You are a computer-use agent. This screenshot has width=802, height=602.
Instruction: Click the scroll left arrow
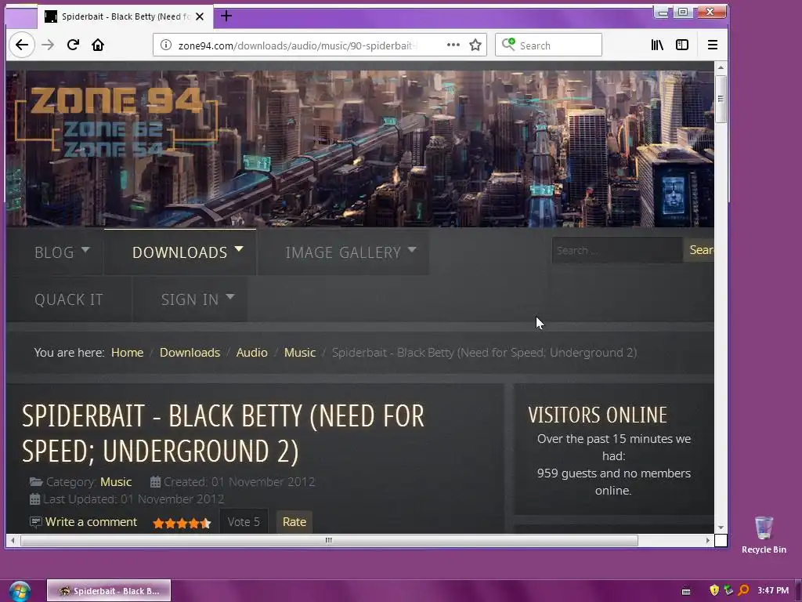point(13,540)
